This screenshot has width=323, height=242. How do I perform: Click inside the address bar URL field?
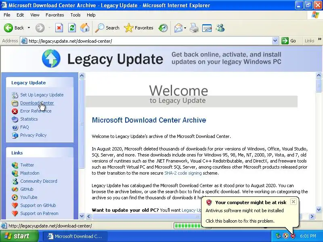pyautogui.click(x=149, y=41)
